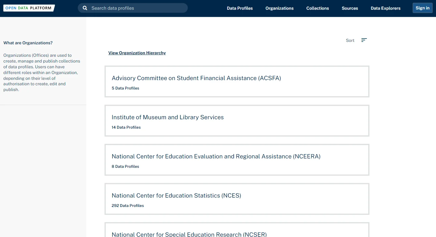Open the Collections page
The height and width of the screenshot is (237, 436).
click(318, 8)
